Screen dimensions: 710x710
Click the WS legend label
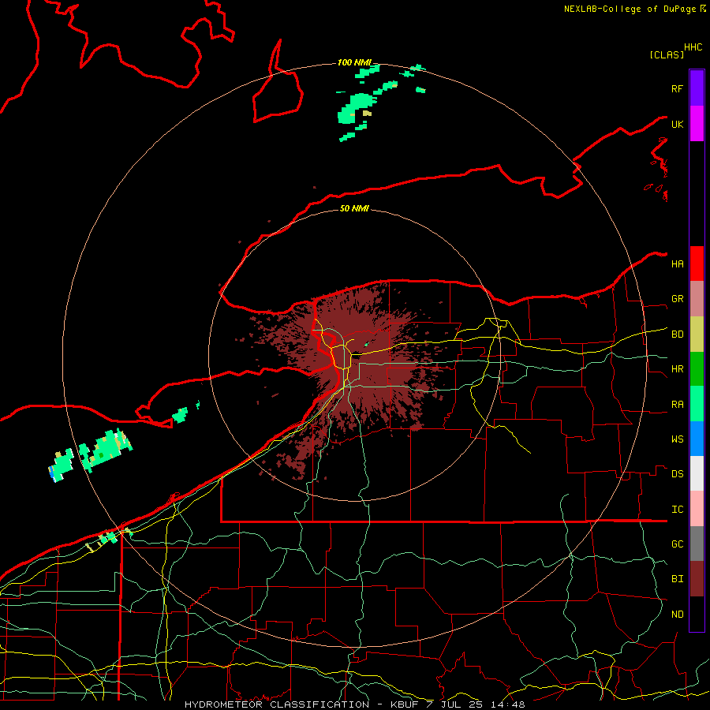(677, 439)
